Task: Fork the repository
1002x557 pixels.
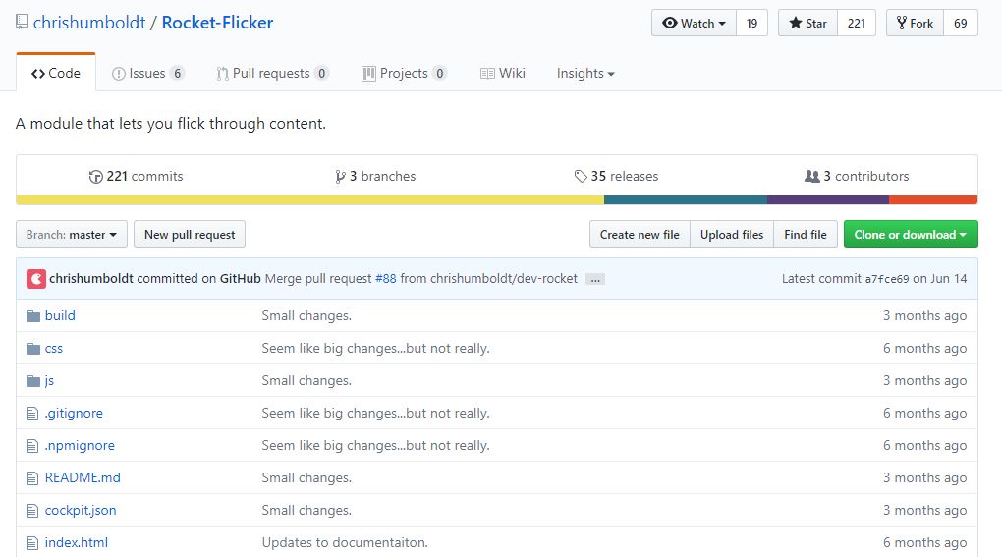Action: (916, 23)
